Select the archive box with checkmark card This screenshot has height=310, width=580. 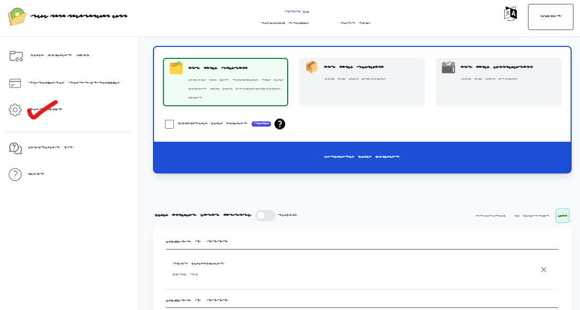tap(499, 82)
